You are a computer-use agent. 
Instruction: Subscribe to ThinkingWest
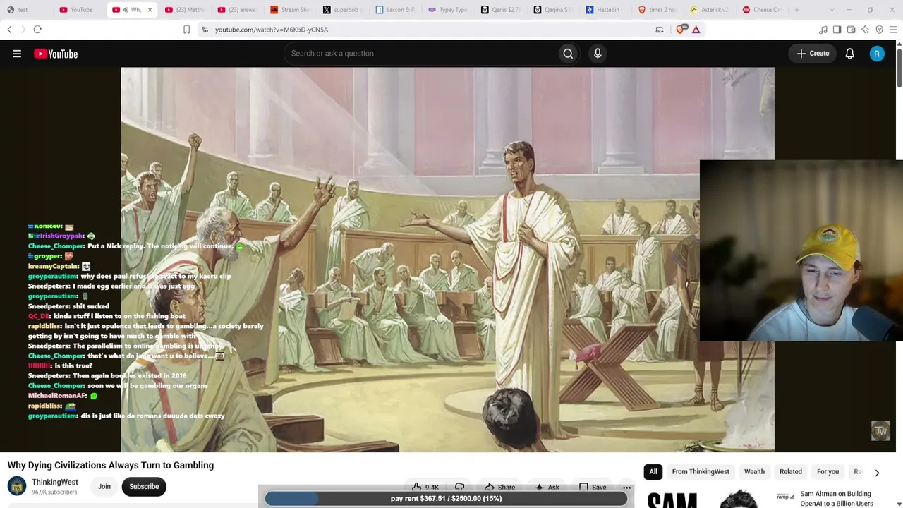(x=144, y=486)
